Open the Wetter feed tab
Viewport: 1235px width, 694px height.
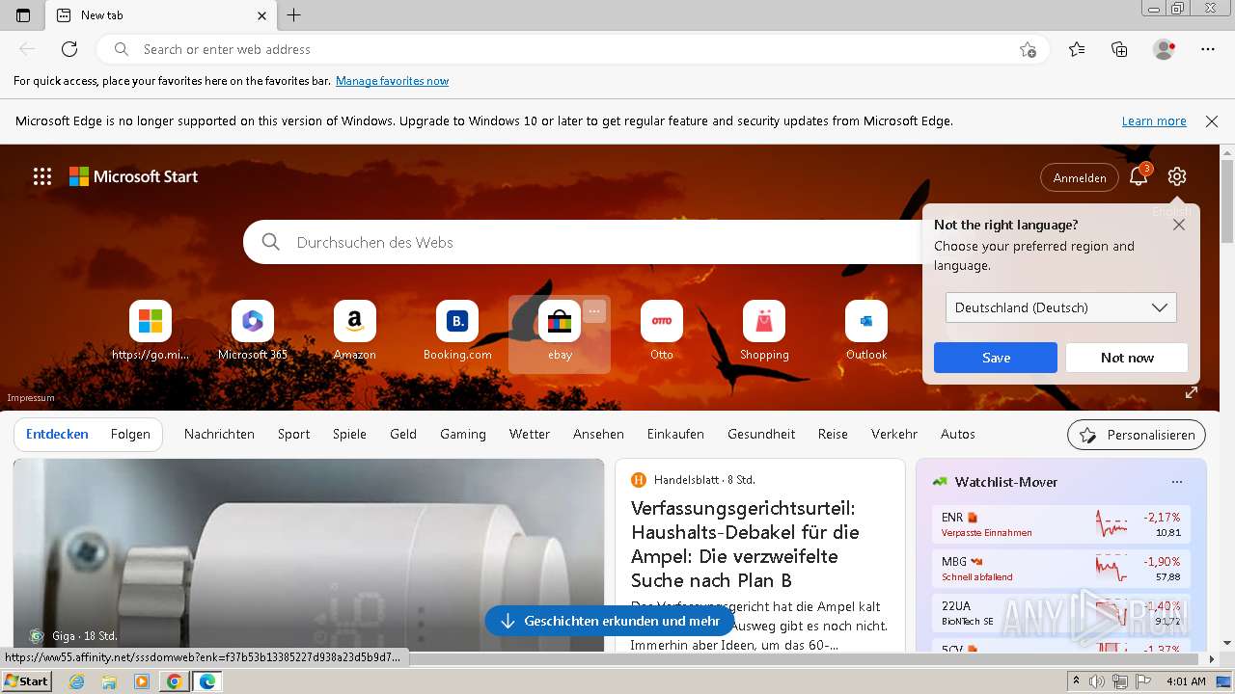(x=530, y=434)
